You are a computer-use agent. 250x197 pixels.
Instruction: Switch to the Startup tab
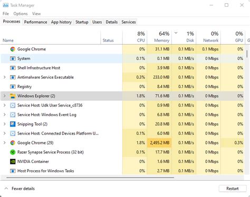click(x=82, y=22)
